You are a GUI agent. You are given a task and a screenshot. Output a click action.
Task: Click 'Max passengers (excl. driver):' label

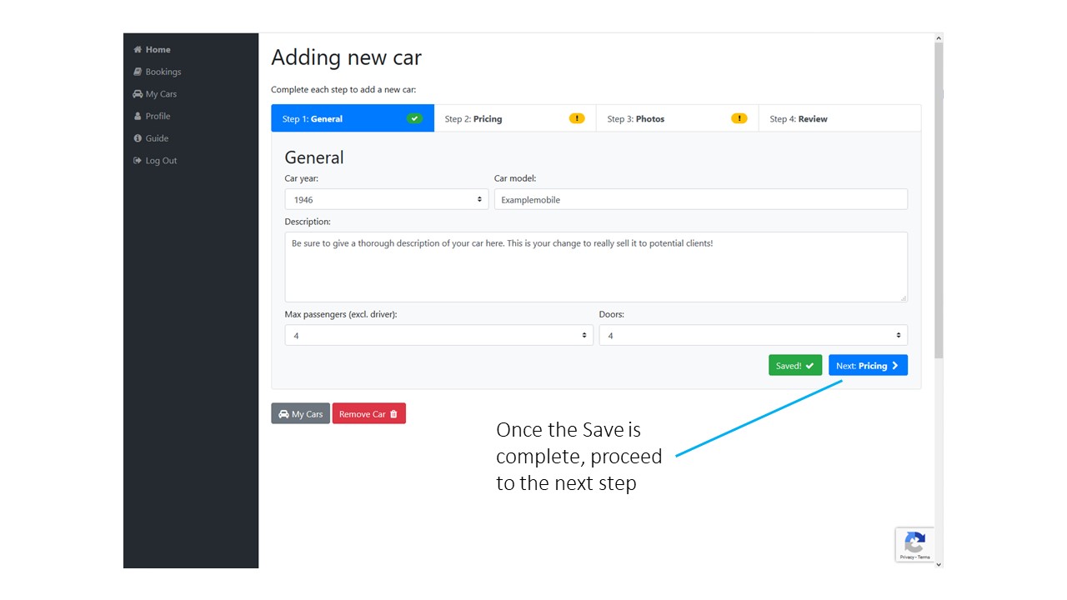[x=341, y=314]
